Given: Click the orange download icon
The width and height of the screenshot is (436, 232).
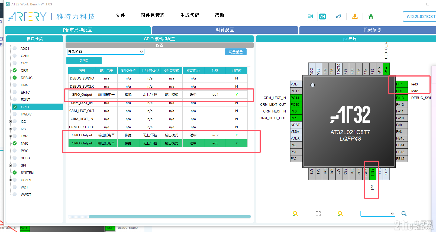Looking at the screenshot, I should pyautogui.click(x=355, y=16).
